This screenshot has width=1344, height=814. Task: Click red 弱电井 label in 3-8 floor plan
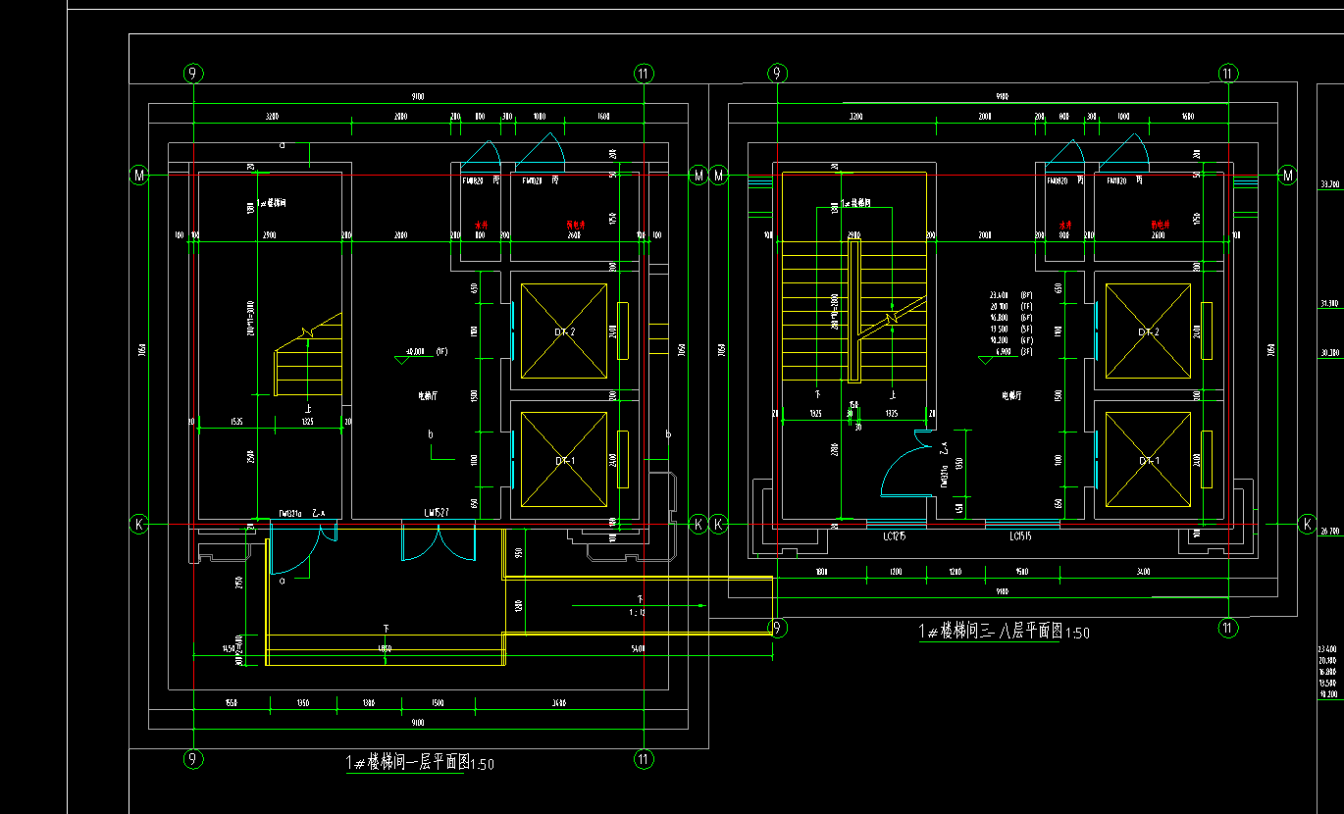(x=1161, y=225)
